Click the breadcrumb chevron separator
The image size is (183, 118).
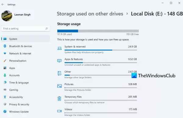[127, 14]
